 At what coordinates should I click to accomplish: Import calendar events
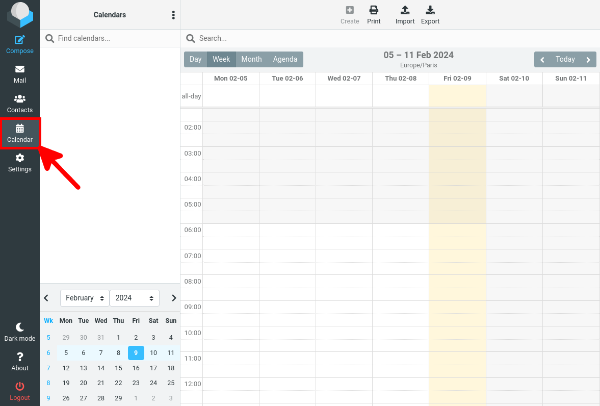(x=405, y=14)
